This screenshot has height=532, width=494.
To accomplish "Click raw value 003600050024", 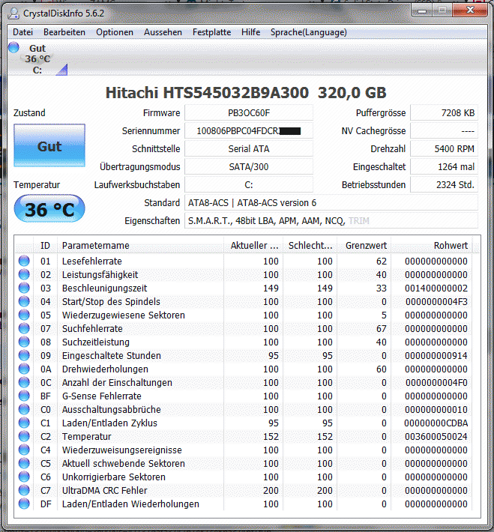I will (436, 437).
